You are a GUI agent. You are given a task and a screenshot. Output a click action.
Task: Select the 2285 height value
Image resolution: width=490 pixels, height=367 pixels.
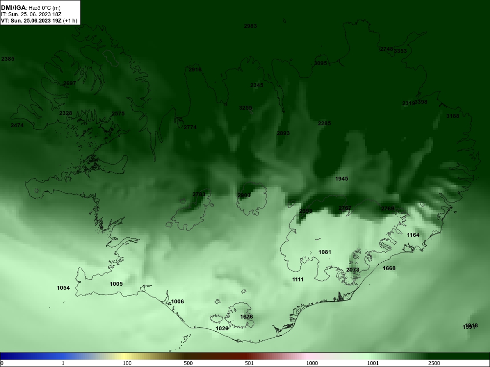(x=324, y=124)
